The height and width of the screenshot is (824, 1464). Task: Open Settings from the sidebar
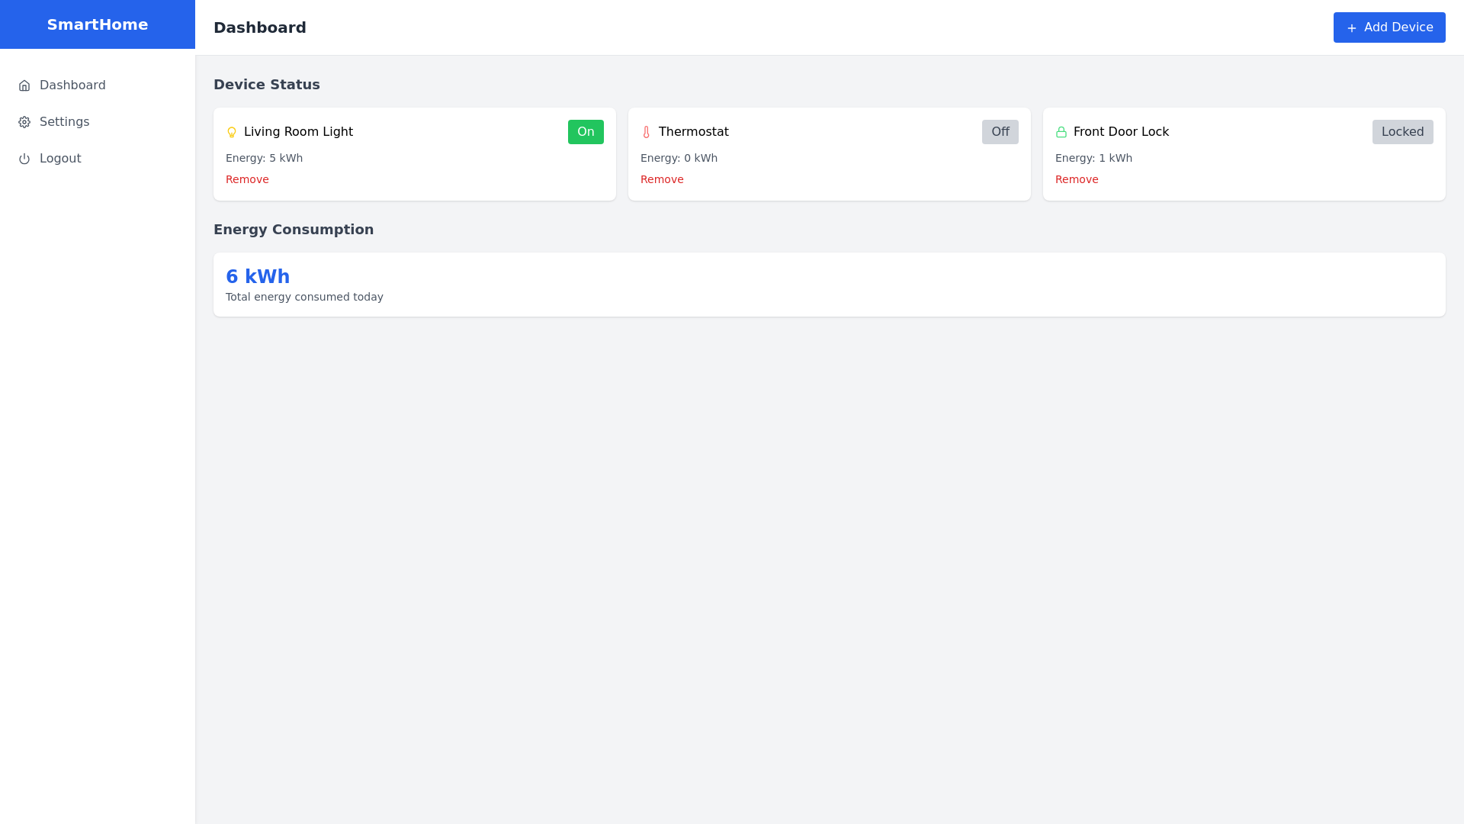(65, 122)
